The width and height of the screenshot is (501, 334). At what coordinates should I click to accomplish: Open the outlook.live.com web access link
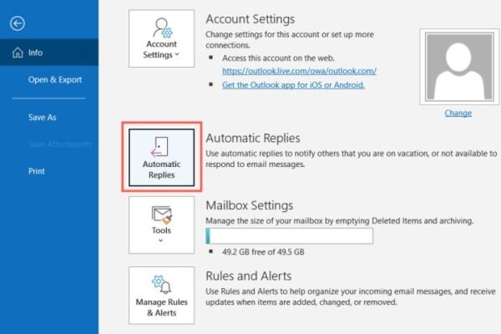coord(299,71)
